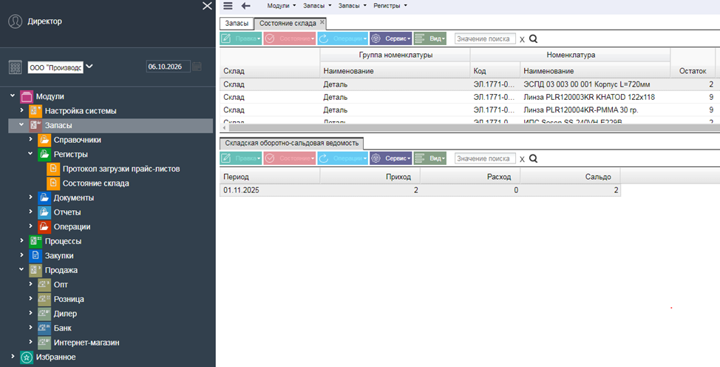Click the date field 06.10.2026

pyautogui.click(x=168, y=67)
